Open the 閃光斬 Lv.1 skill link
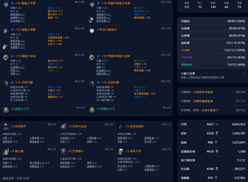The height and width of the screenshot is (182, 248). [x=150, y=142]
